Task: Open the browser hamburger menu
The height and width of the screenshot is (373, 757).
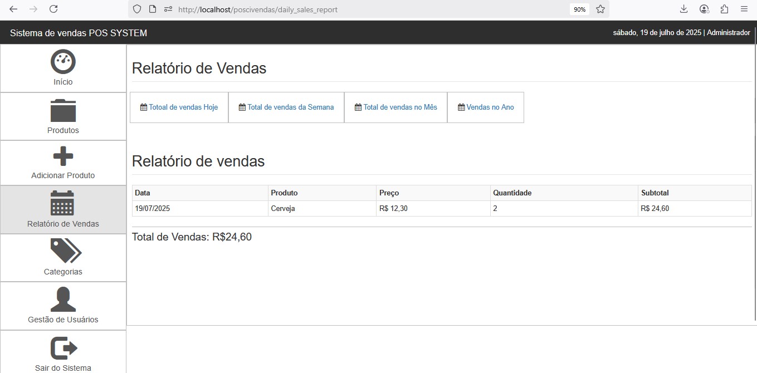Action: point(744,9)
